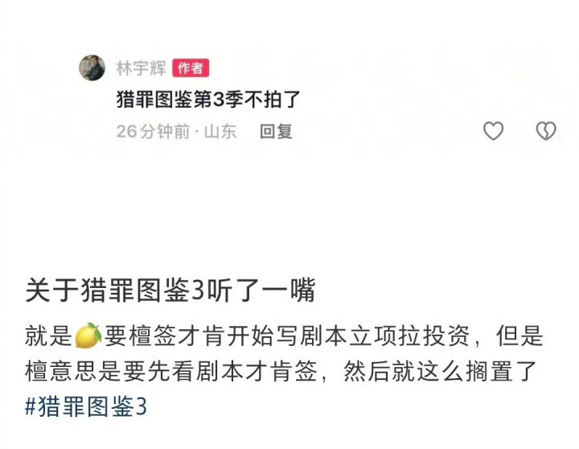Open the #猎罪图鉴3 hashtag
Viewport: 579px width, 449px height.
coord(86,406)
